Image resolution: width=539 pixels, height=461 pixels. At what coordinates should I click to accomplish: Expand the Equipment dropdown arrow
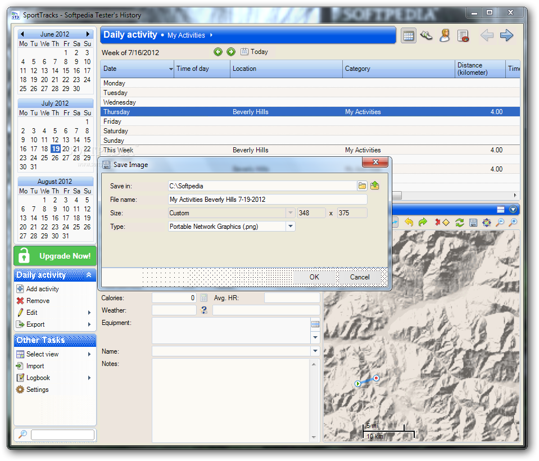point(315,337)
